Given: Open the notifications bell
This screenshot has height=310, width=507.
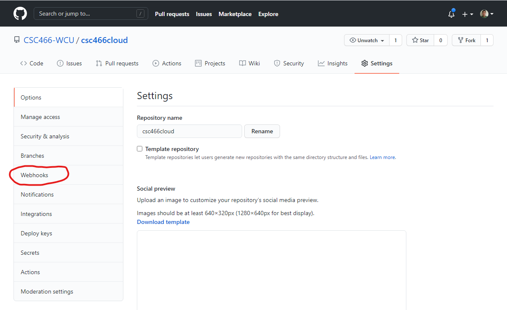Looking at the screenshot, I should coord(451,14).
